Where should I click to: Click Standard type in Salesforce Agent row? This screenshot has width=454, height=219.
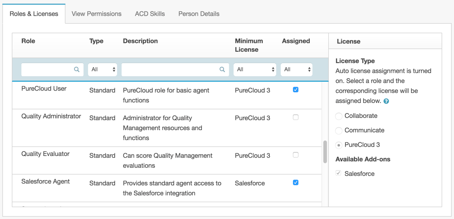point(102,183)
